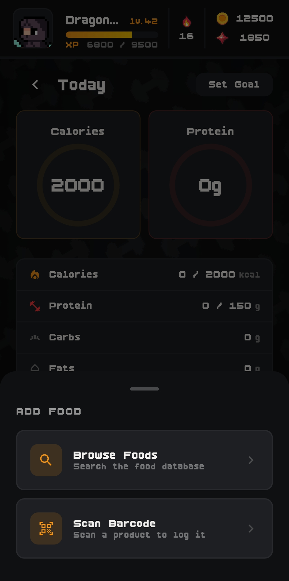Expand Scan Barcode with its chevron
The width and height of the screenshot is (289, 581).
[x=251, y=528]
